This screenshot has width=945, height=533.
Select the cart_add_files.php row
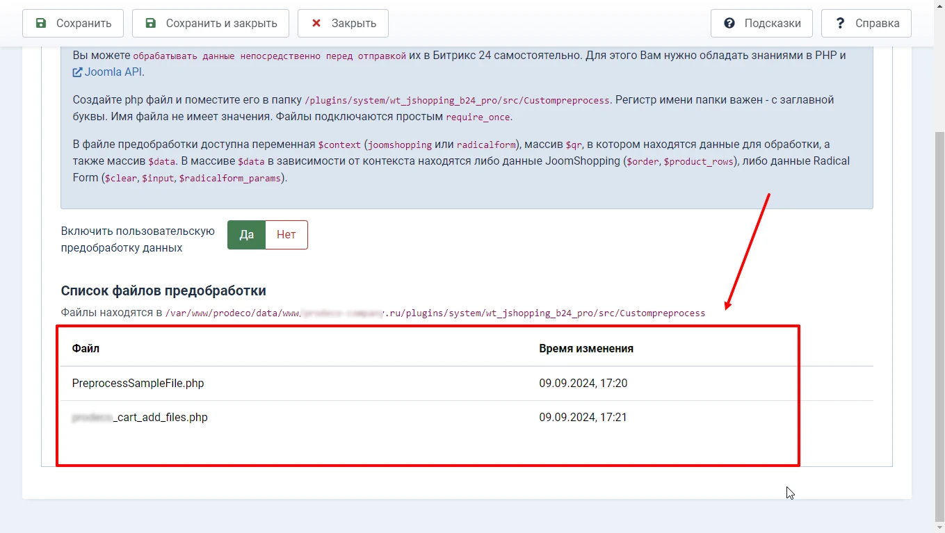(140, 418)
